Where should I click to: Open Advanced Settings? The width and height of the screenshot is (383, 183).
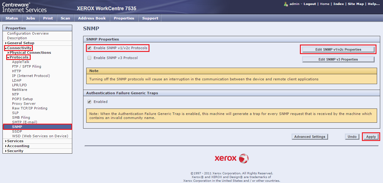tap(310, 137)
